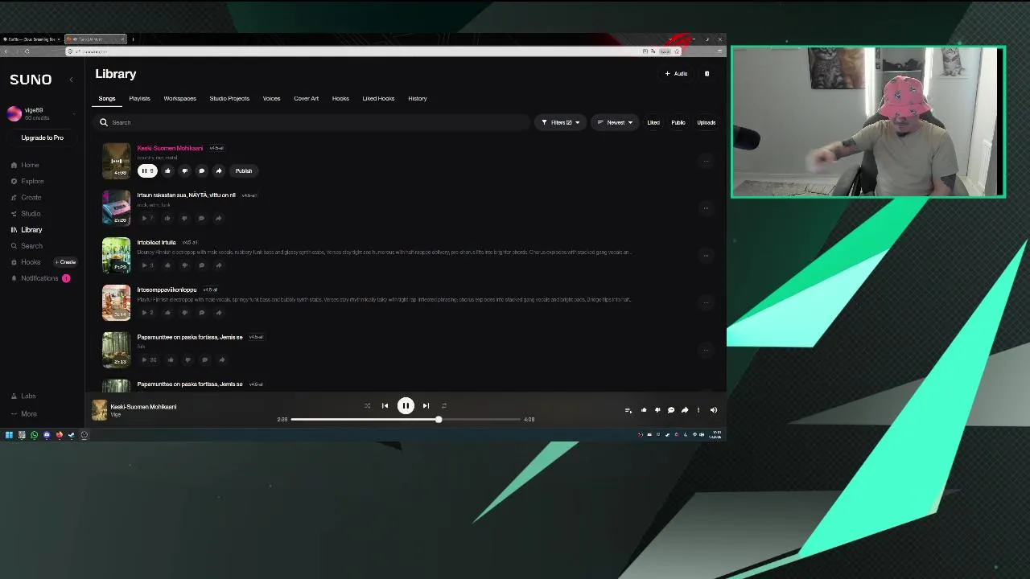Click the add Audio button
This screenshot has height=579, width=1030.
coord(676,74)
